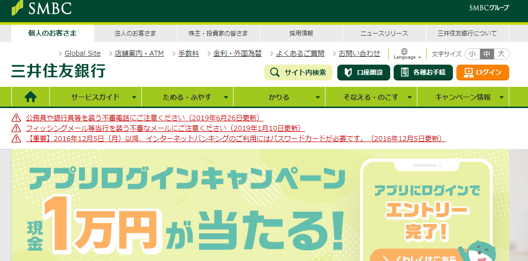
Task: Expand ためる・ふやす menu
Action: tap(188, 97)
